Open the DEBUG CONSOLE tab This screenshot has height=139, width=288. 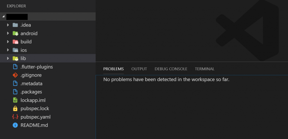171,69
